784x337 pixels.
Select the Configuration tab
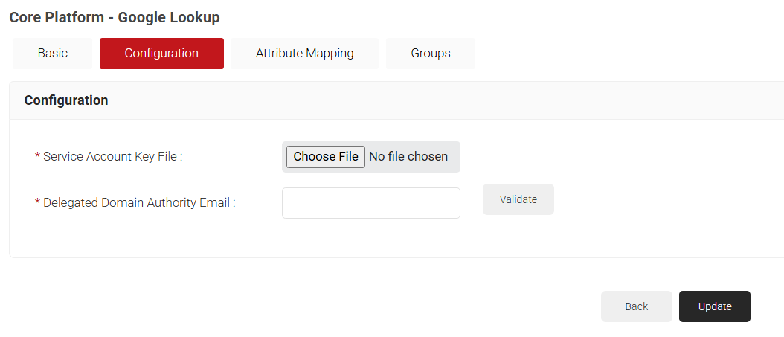(x=161, y=54)
